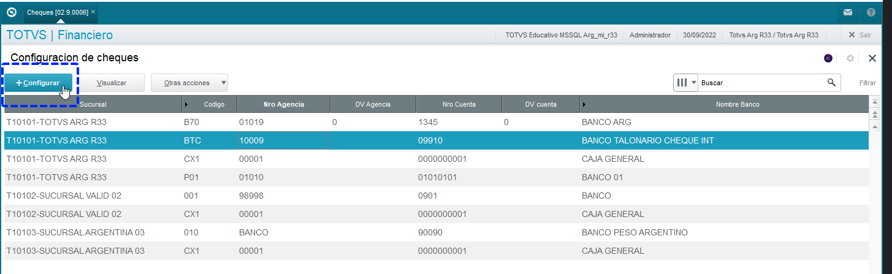Click TOTVS Educativo MSSQL Arg_mi_r33 environment label

(561, 35)
